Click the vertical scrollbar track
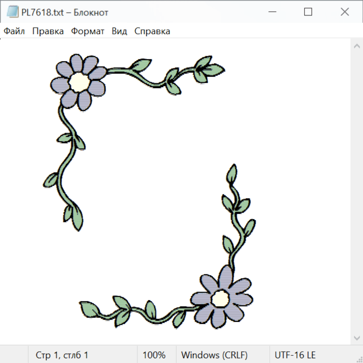 [x=357, y=192]
